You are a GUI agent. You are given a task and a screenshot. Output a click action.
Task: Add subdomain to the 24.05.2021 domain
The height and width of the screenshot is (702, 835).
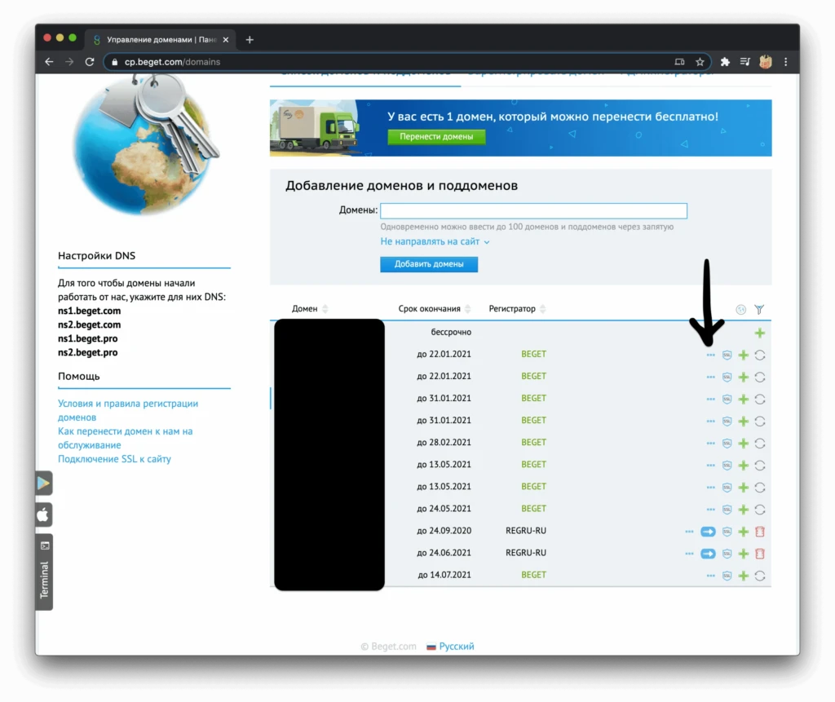(x=744, y=510)
